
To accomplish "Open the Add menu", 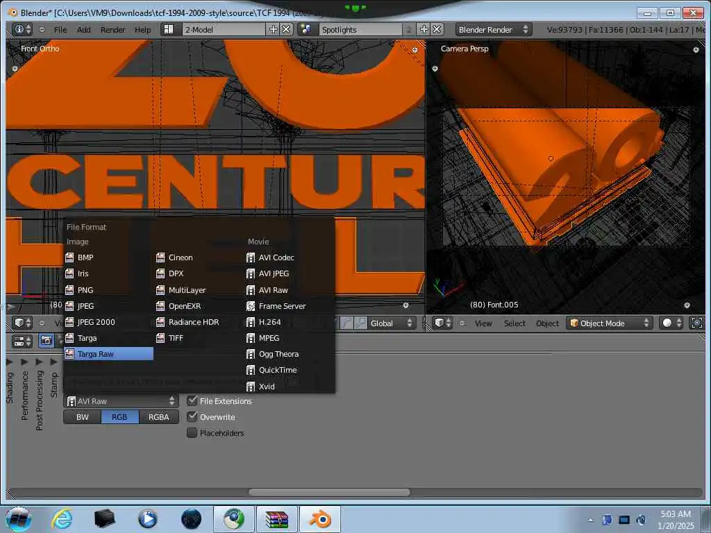I will tap(83, 30).
